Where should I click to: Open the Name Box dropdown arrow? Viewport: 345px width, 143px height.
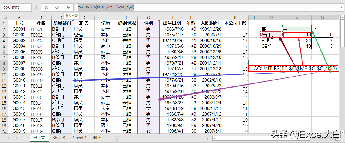click(29, 7)
